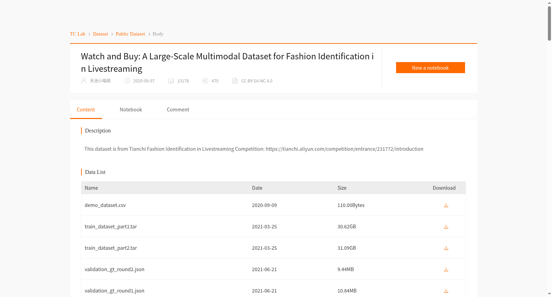Click the 13178 download count
This screenshot has height=297, width=552.
click(183, 81)
